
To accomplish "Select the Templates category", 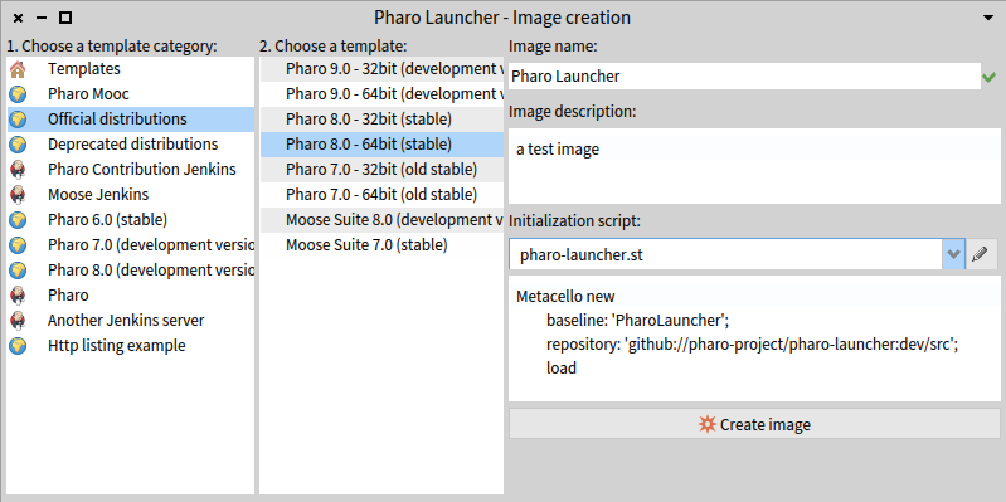I will point(130,69).
